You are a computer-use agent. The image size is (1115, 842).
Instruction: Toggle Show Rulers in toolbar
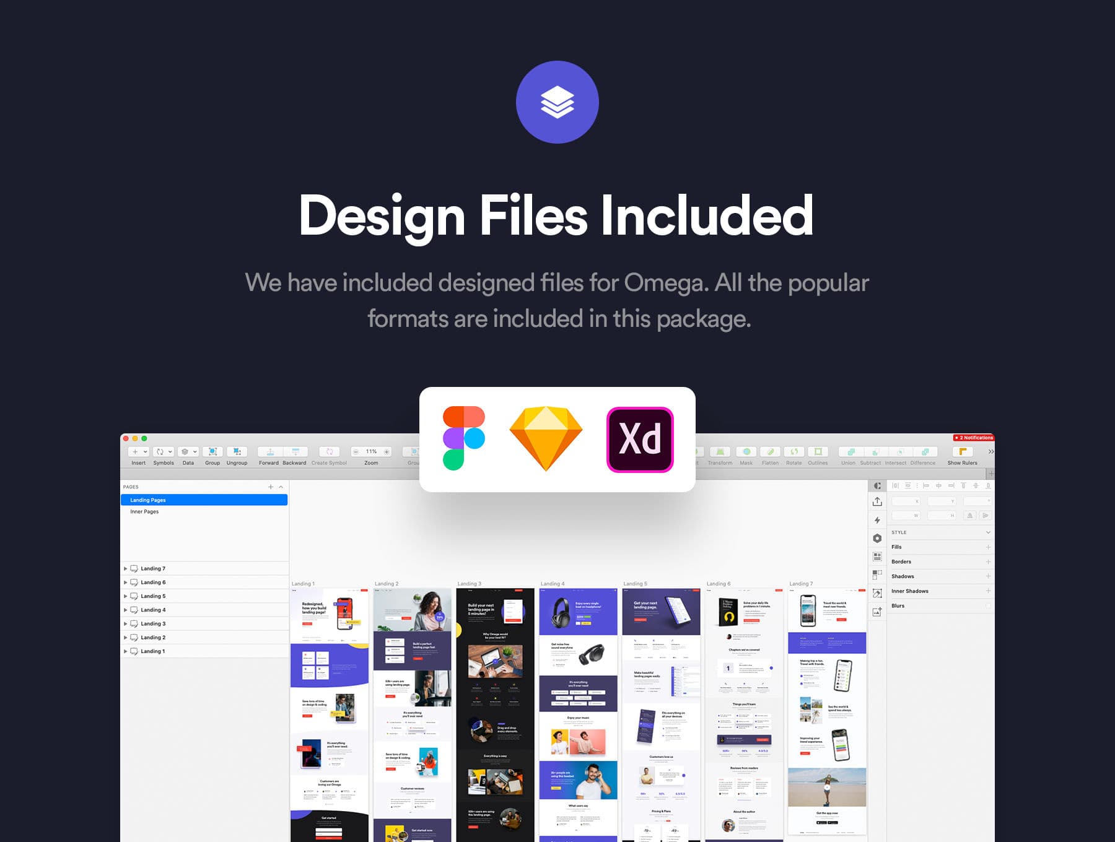pos(963,452)
